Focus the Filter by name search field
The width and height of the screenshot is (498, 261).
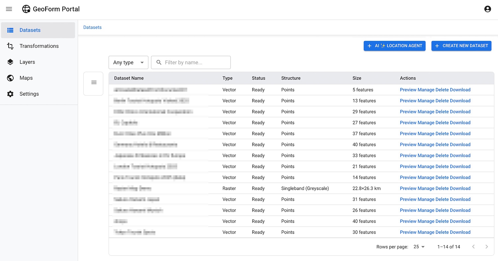(196, 62)
